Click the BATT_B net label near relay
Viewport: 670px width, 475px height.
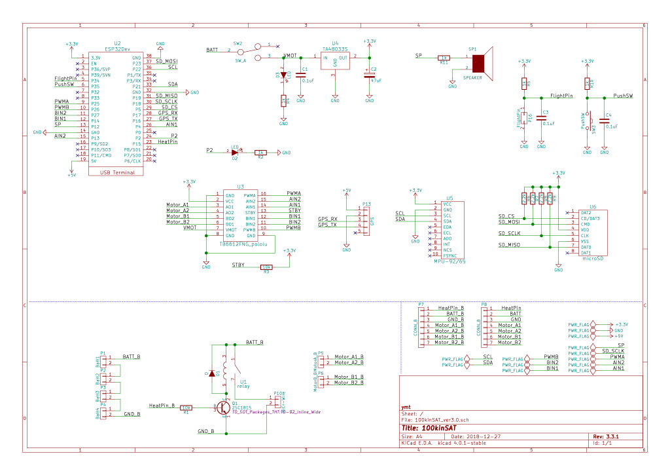[x=255, y=343]
